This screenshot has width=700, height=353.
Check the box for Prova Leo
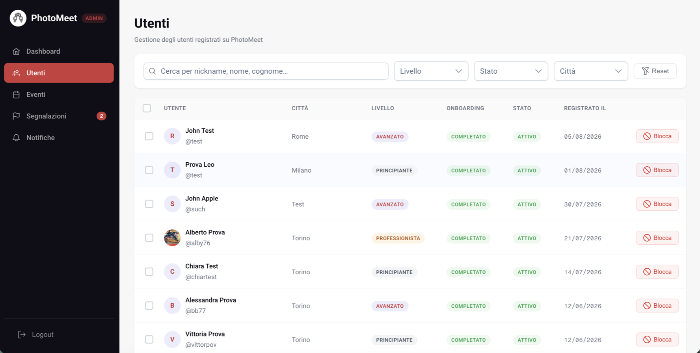click(x=149, y=170)
